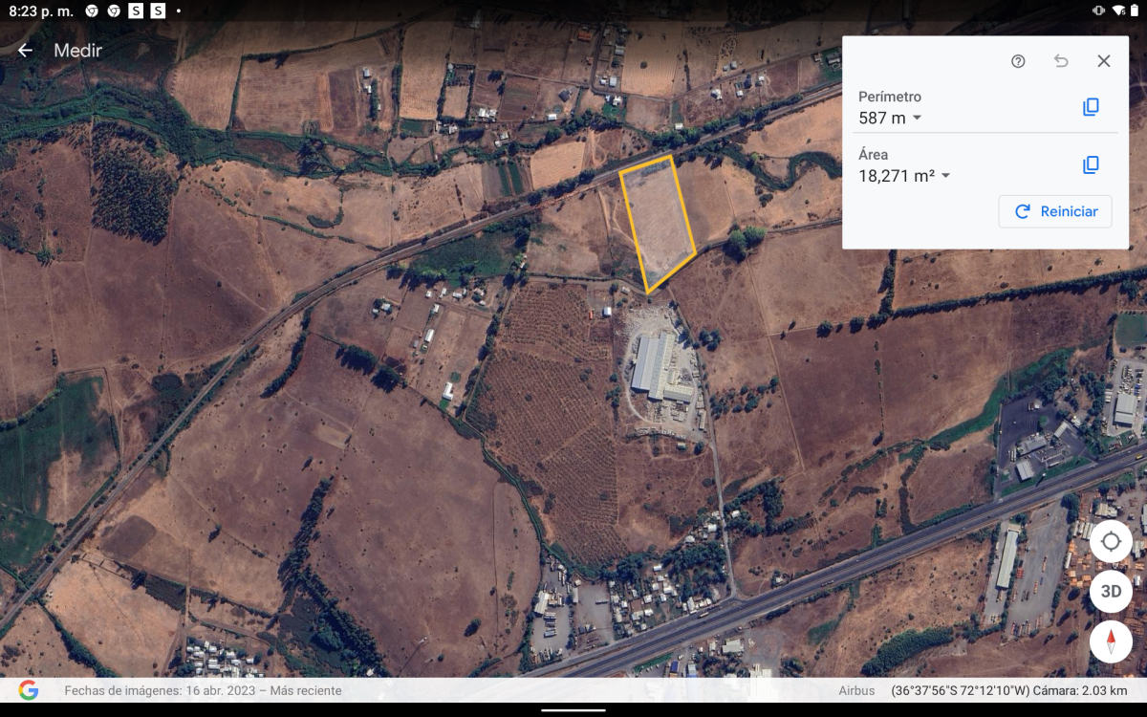Tap the battery icon in the status bar
Viewport: 1147px width, 717px height.
[1135, 11]
